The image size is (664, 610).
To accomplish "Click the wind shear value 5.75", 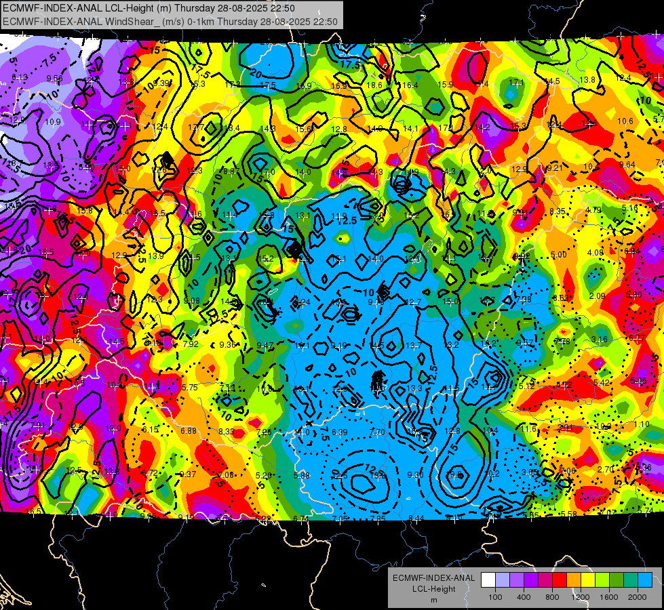I will point(190,387).
